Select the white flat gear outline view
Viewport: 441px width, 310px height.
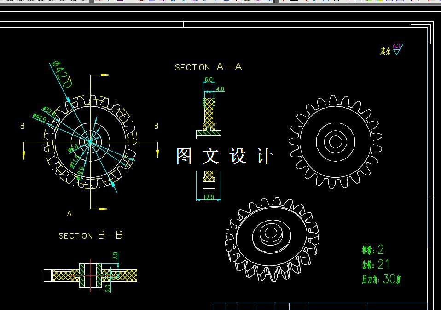335,142
